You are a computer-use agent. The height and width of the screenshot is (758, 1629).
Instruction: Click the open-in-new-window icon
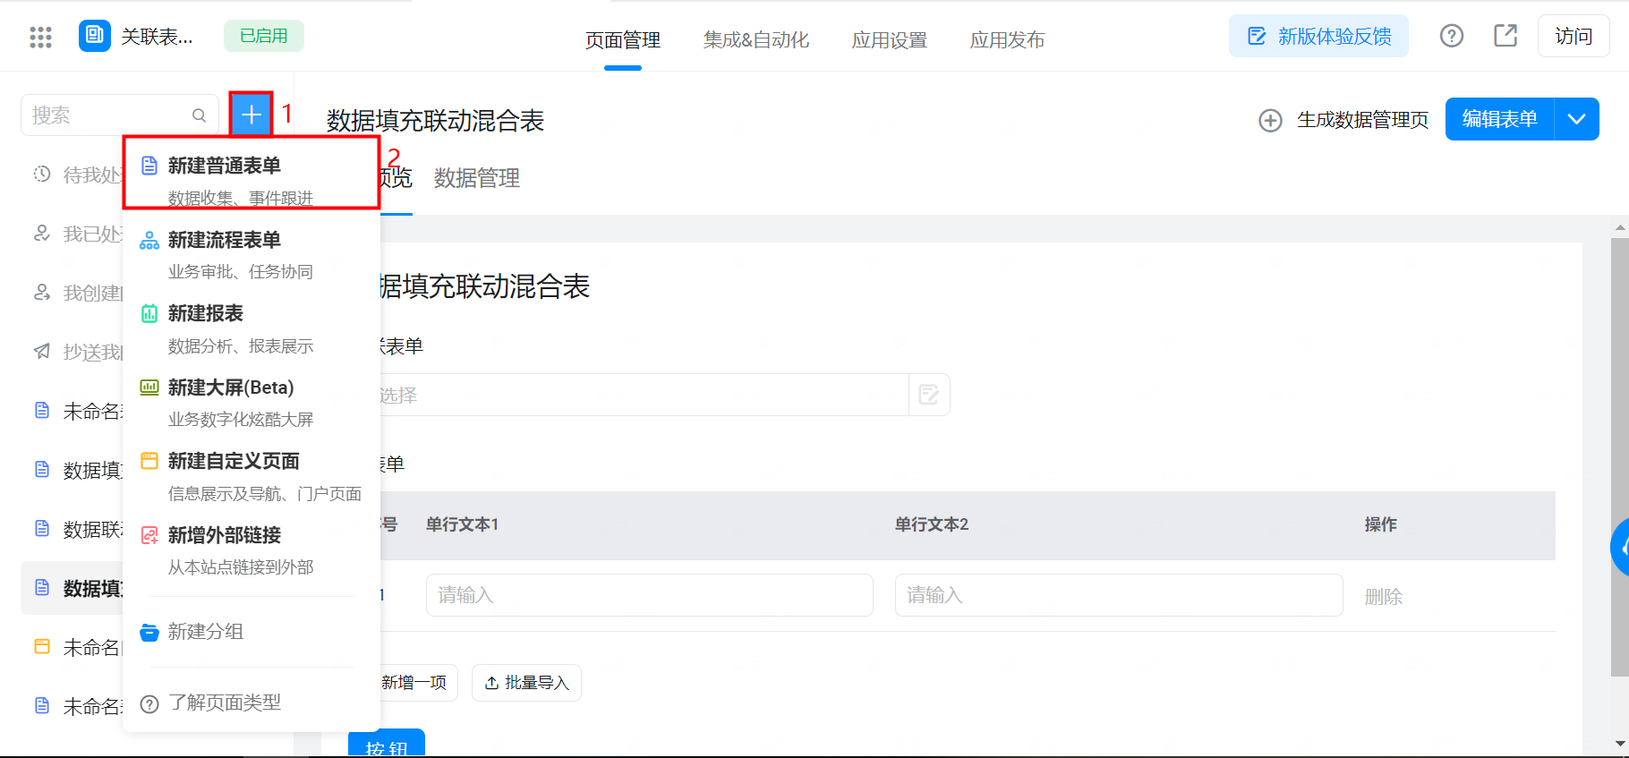tap(1505, 36)
